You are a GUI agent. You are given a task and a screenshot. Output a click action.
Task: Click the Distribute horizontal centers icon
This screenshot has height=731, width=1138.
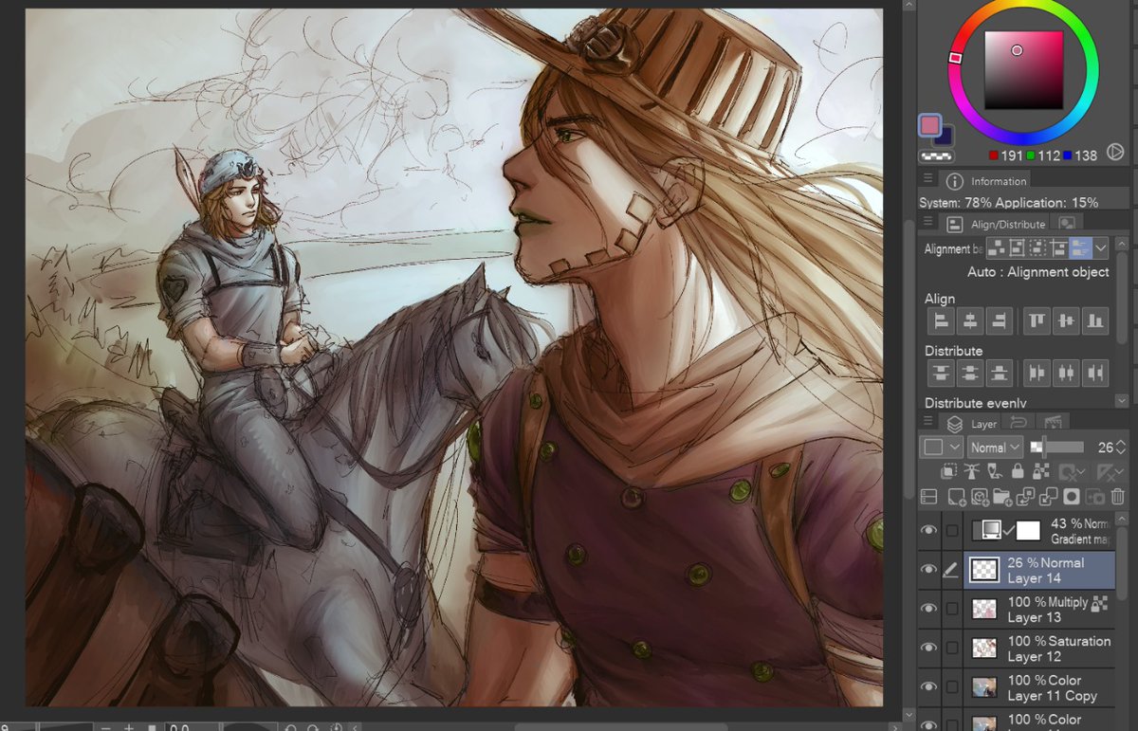click(1066, 373)
